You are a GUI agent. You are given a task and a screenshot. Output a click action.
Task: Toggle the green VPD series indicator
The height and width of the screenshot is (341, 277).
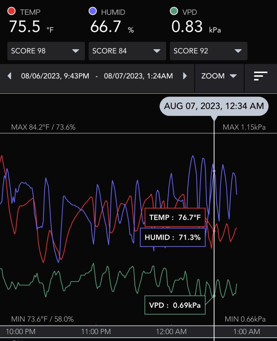[174, 11]
